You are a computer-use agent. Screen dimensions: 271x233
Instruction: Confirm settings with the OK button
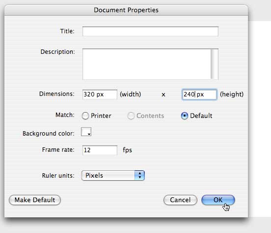point(218,200)
